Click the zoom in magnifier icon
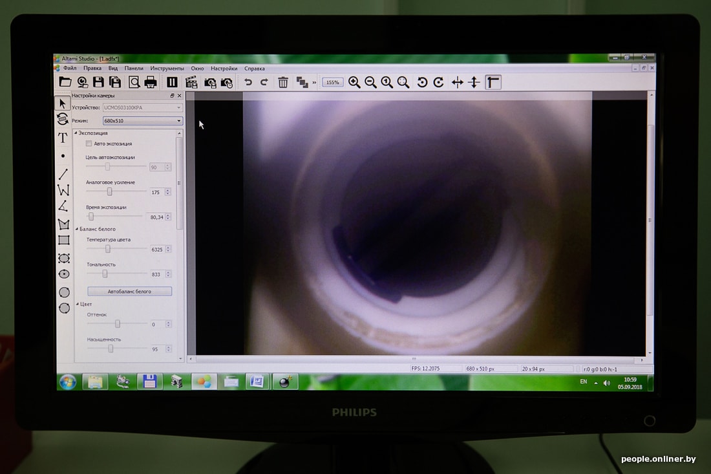Viewport: 711px width, 474px height. (354, 82)
